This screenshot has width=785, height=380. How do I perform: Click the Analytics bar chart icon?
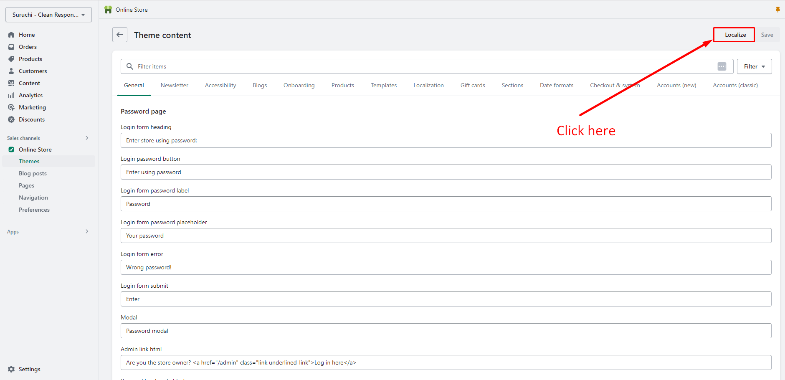click(11, 95)
